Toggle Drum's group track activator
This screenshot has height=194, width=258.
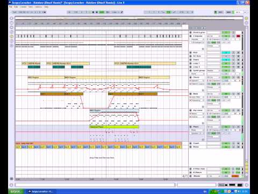(226, 32)
